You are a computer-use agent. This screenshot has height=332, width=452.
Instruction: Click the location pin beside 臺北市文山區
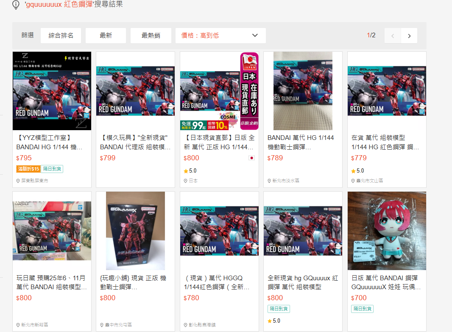353,181
